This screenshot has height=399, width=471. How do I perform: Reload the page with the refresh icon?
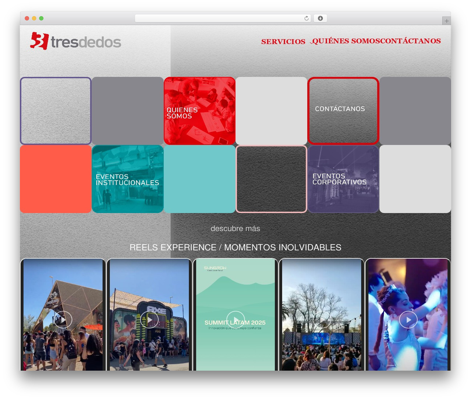click(x=307, y=18)
